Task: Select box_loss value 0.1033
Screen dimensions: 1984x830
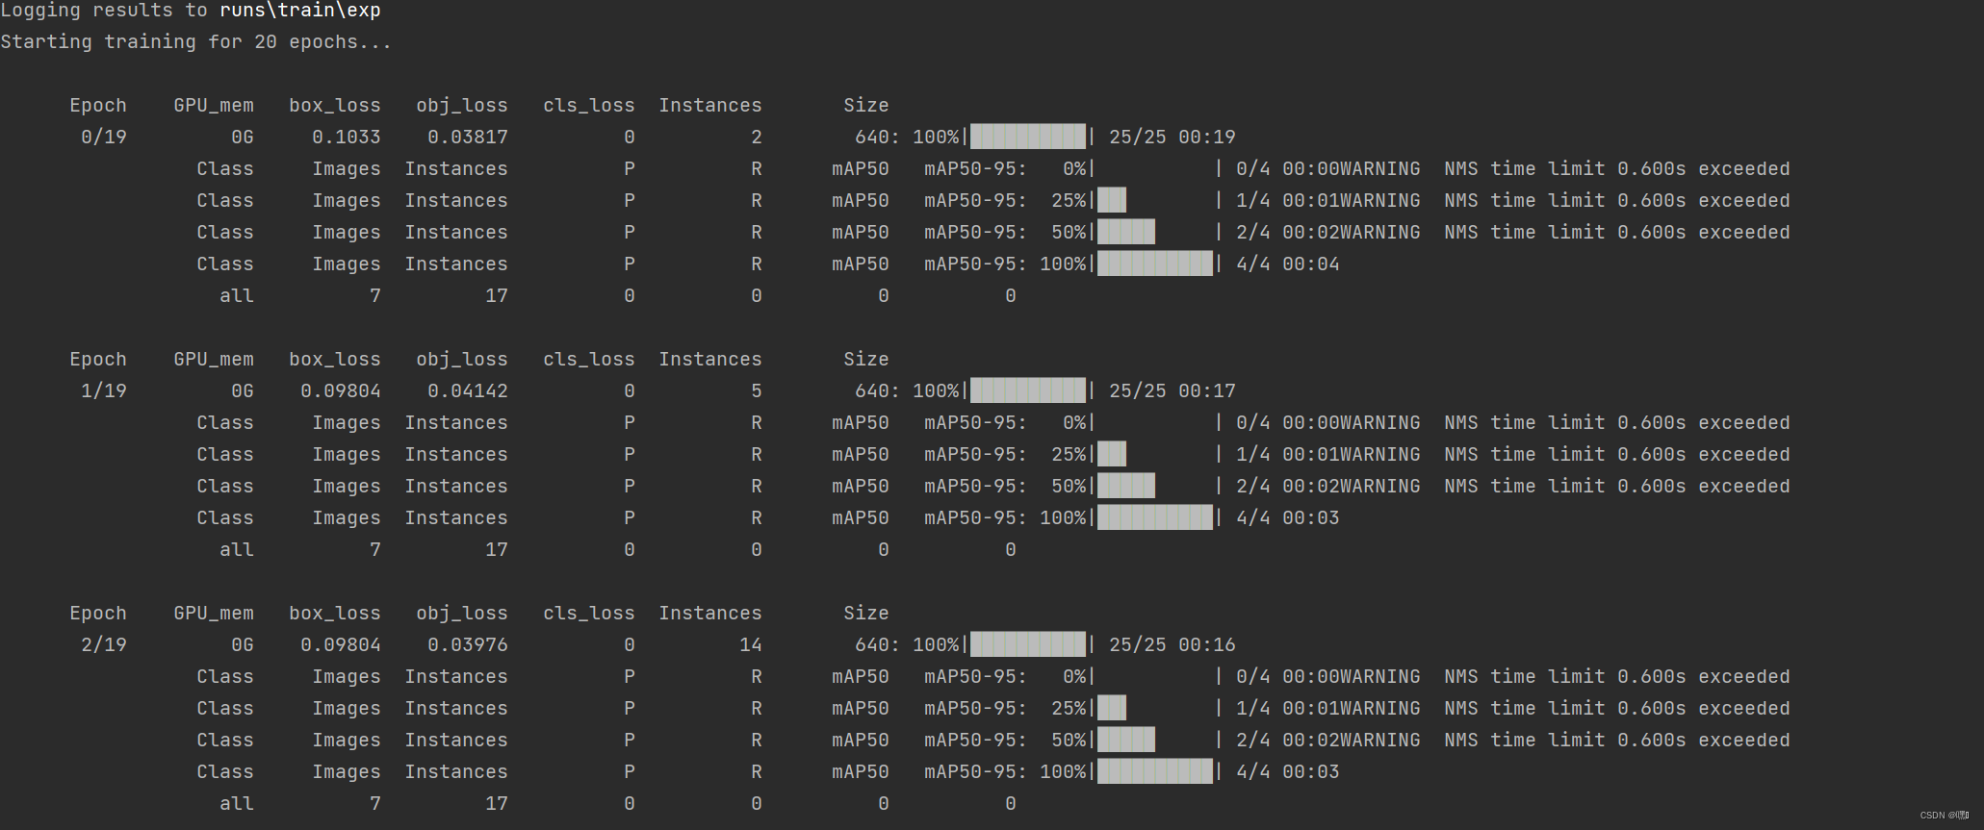Action: (347, 138)
